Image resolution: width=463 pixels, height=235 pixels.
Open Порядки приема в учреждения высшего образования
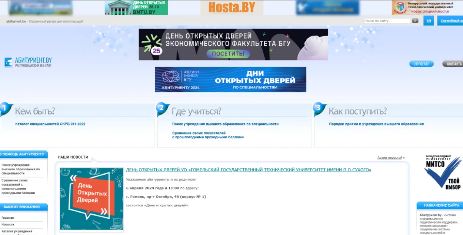[376, 124]
